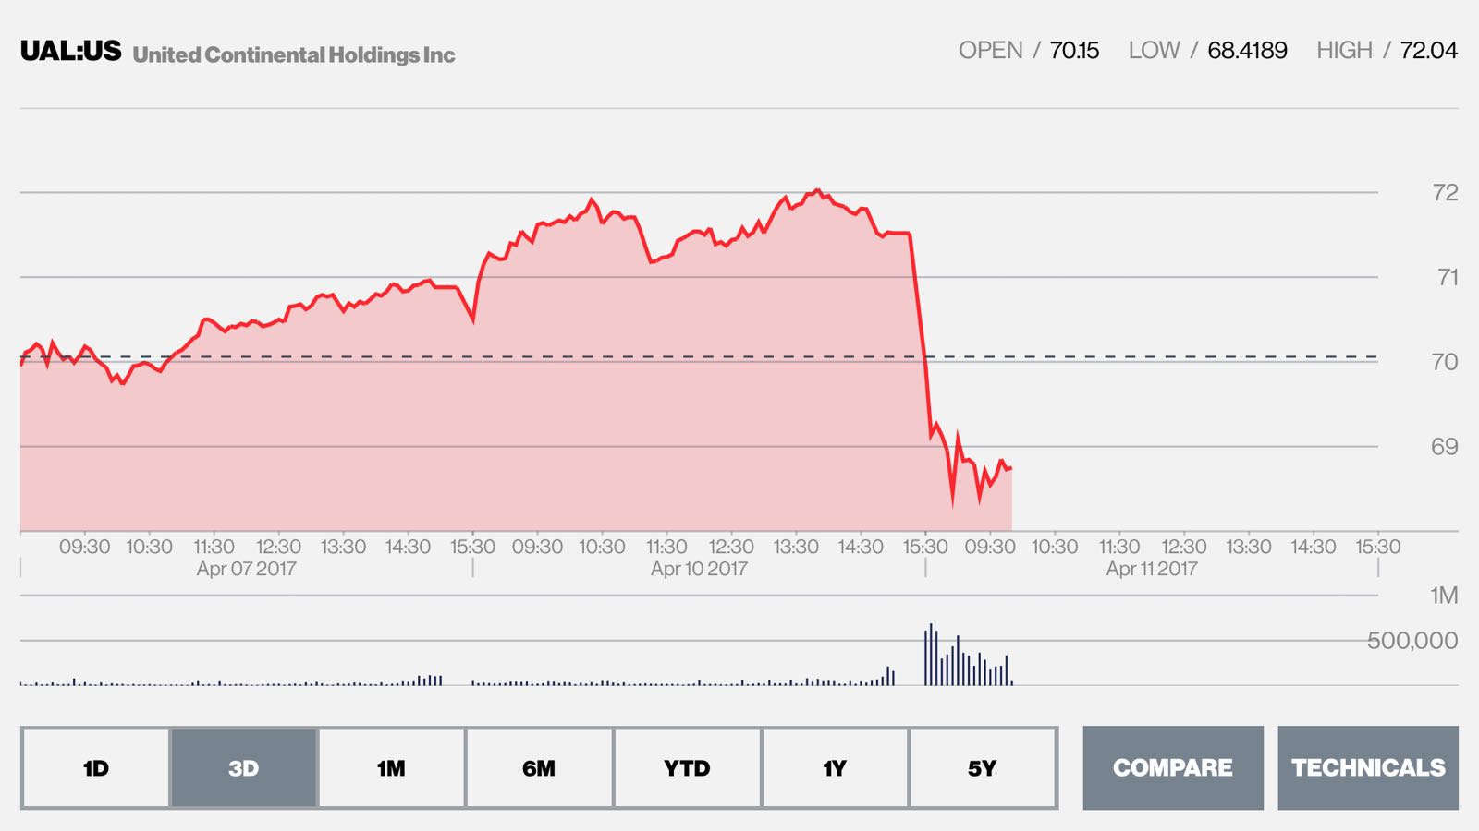This screenshot has width=1479, height=831.
Task: Click the LOW price value 68.4189
Action: click(x=1247, y=51)
